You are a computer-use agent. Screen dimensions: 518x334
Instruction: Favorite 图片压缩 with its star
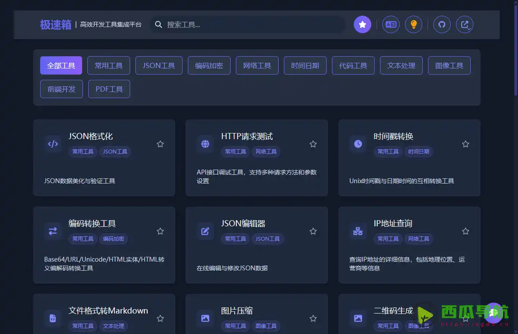(x=313, y=318)
